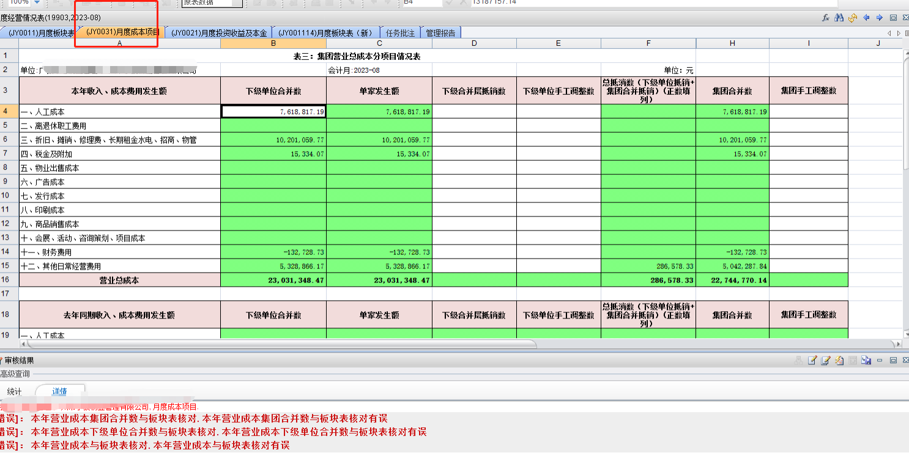Viewport: 909px width, 472px height.
Task: Open the 任务批注 tab
Action: [x=401, y=33]
